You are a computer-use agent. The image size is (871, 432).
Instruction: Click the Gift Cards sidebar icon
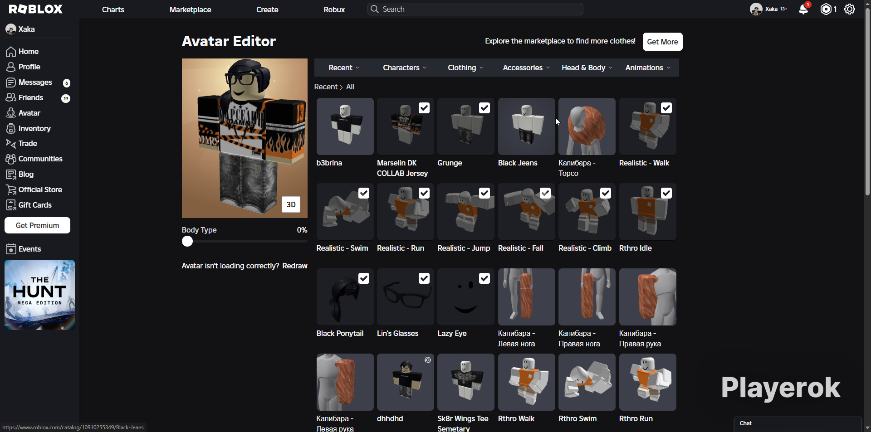click(11, 205)
